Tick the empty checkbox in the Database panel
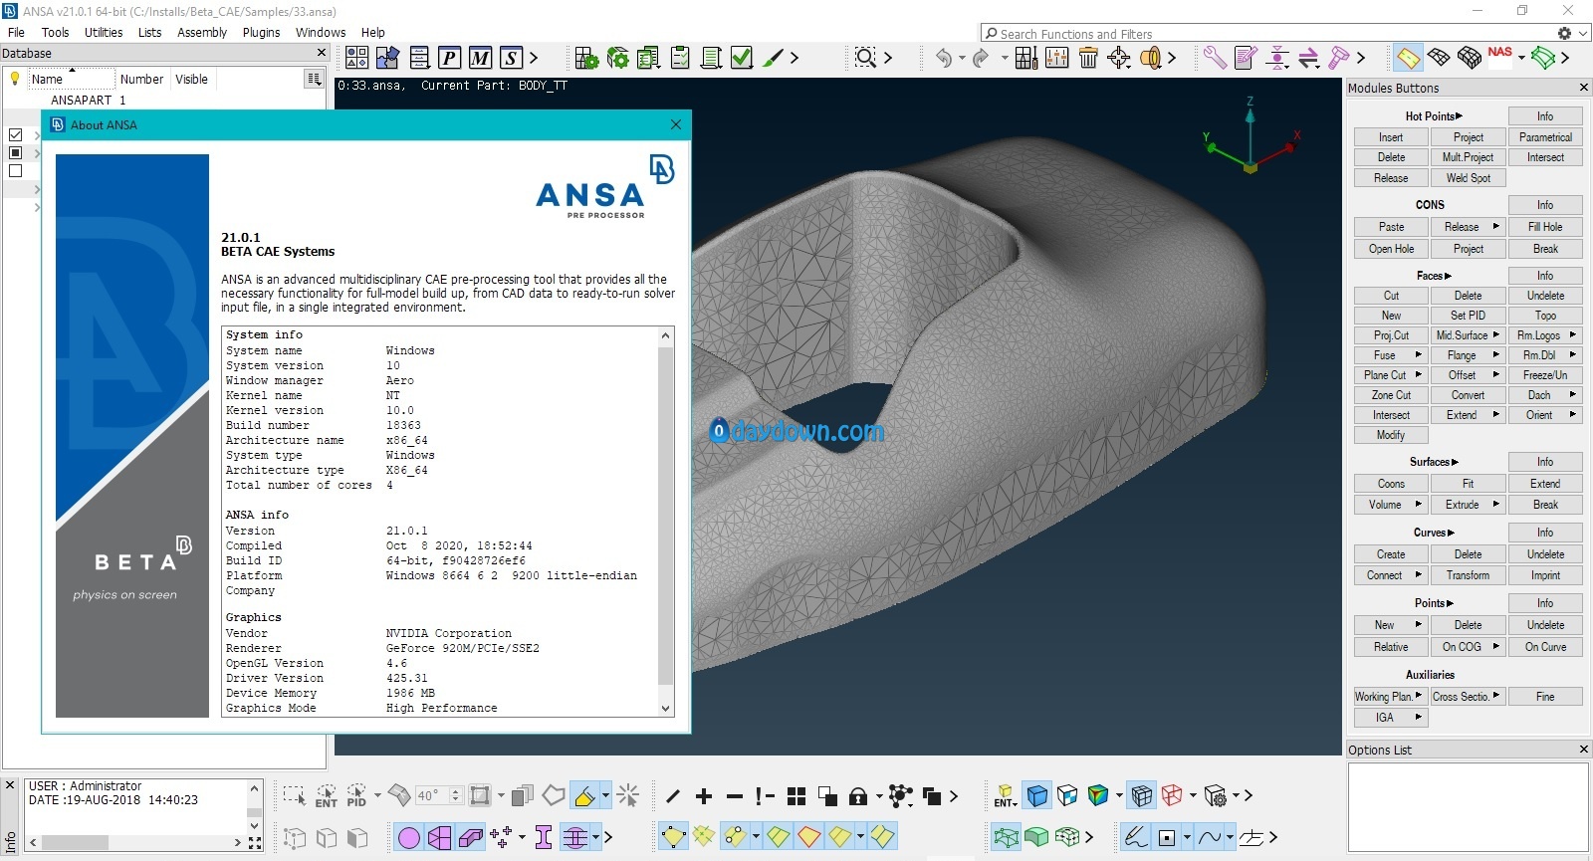This screenshot has height=861, width=1593. click(x=15, y=170)
